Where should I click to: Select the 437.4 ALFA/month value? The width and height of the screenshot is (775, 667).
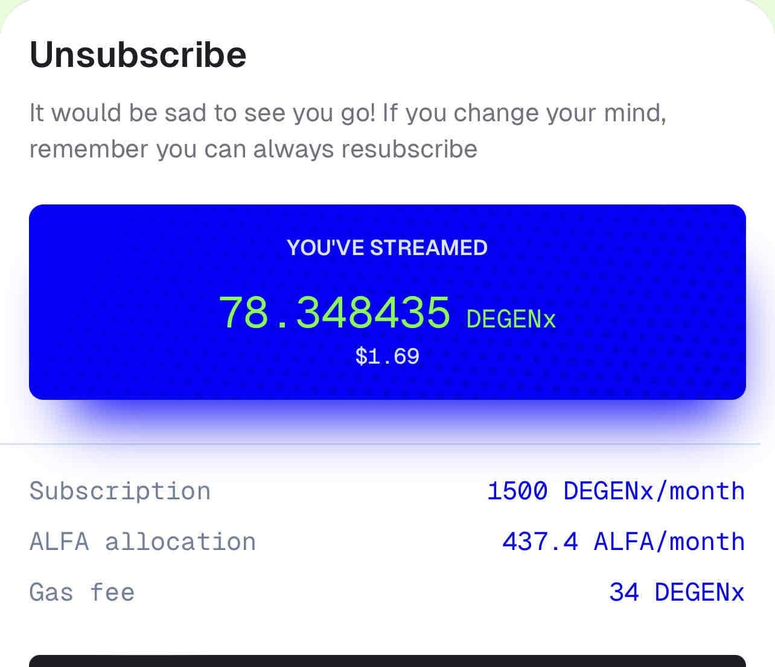[x=623, y=542]
